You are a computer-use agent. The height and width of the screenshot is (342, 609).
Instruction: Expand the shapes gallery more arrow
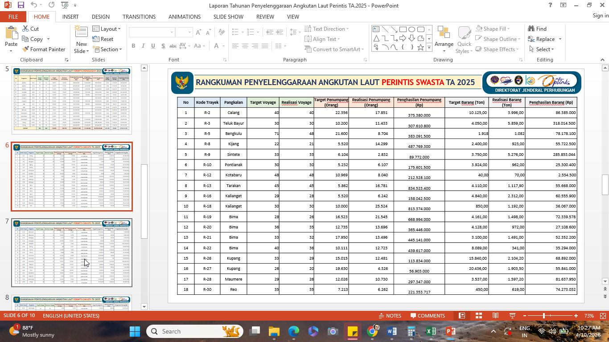pos(429,47)
